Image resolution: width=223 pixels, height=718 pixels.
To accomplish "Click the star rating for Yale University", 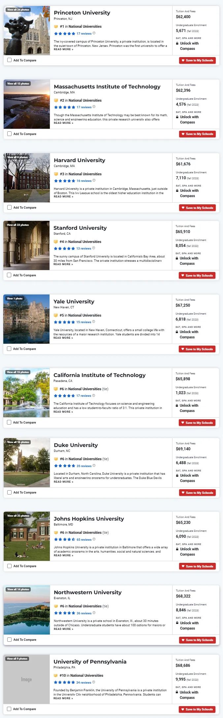I will (x=64, y=322).
